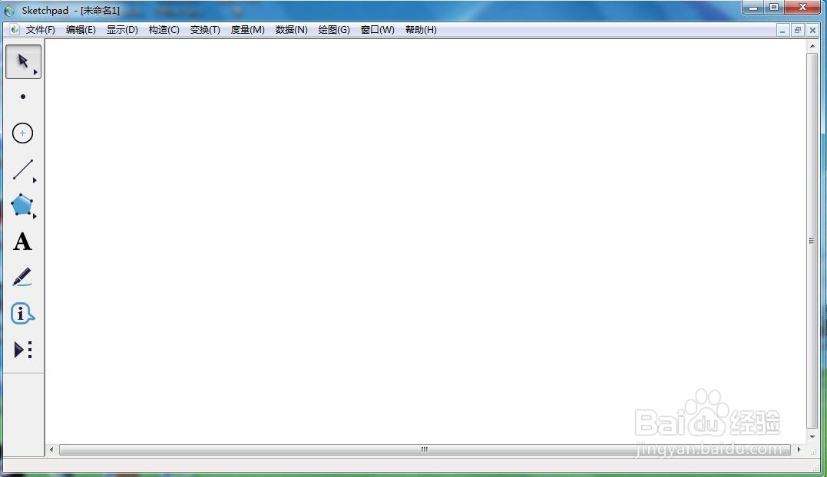827x477 pixels.
Task: Open the 文件(F) menu
Action: pos(41,30)
